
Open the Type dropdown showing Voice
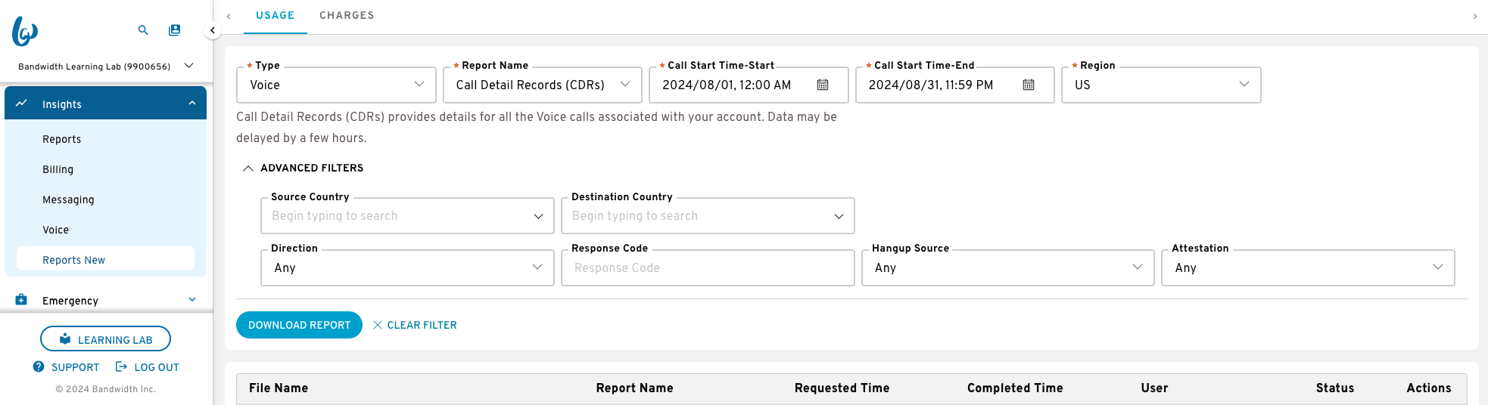pos(337,85)
